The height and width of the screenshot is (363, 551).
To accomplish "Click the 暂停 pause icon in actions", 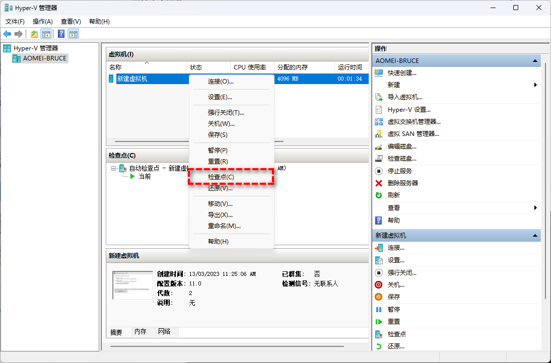I will tap(379, 309).
